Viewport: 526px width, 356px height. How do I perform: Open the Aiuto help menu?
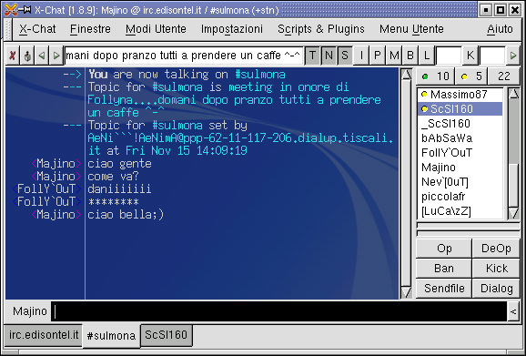[500, 29]
